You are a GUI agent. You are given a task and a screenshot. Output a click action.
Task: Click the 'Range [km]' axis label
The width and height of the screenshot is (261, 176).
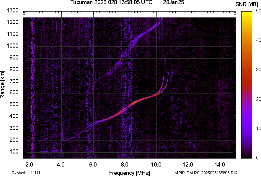(x=2, y=85)
